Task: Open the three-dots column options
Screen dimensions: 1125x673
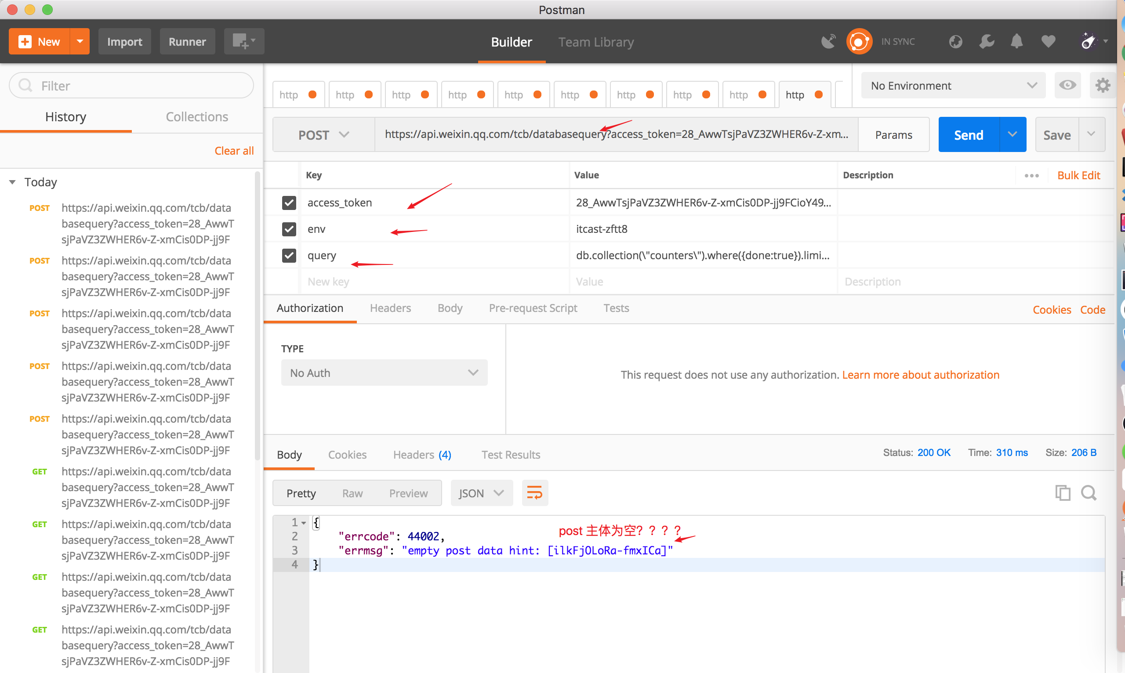Action: click(1031, 176)
